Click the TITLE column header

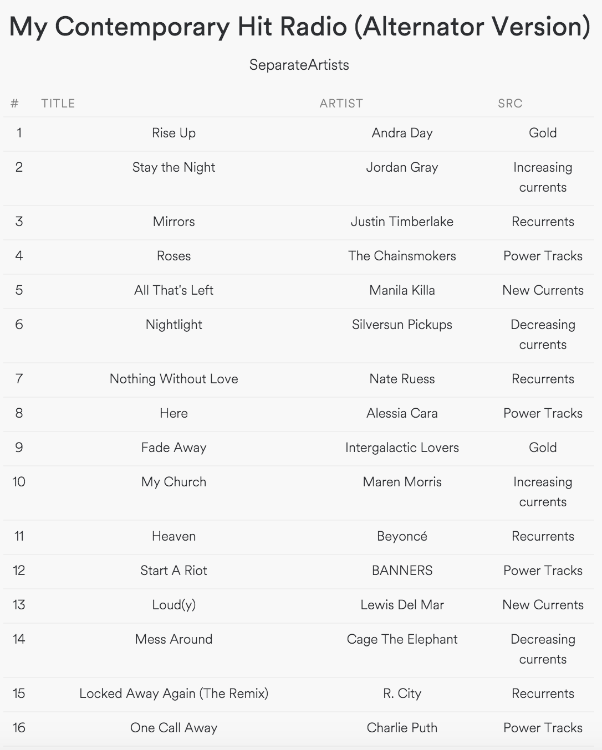[x=58, y=104]
